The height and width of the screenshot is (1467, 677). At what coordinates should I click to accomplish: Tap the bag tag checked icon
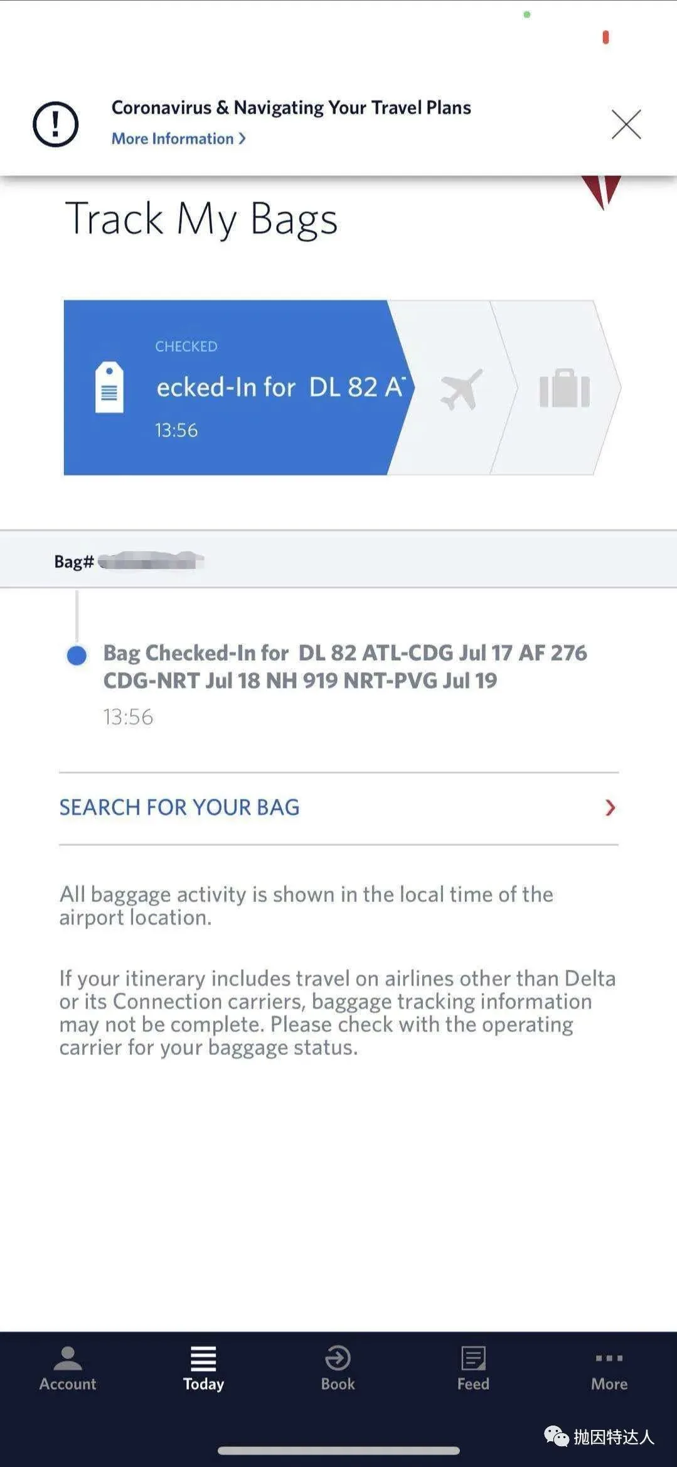click(109, 387)
